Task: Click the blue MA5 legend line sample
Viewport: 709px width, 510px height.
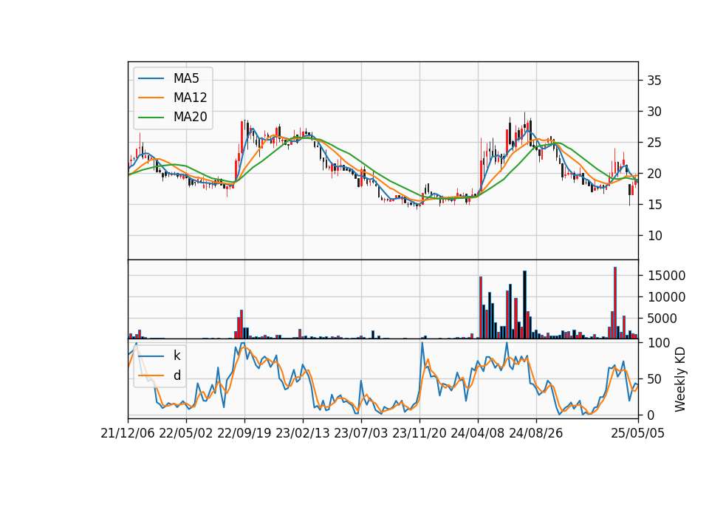Action: click(x=151, y=78)
